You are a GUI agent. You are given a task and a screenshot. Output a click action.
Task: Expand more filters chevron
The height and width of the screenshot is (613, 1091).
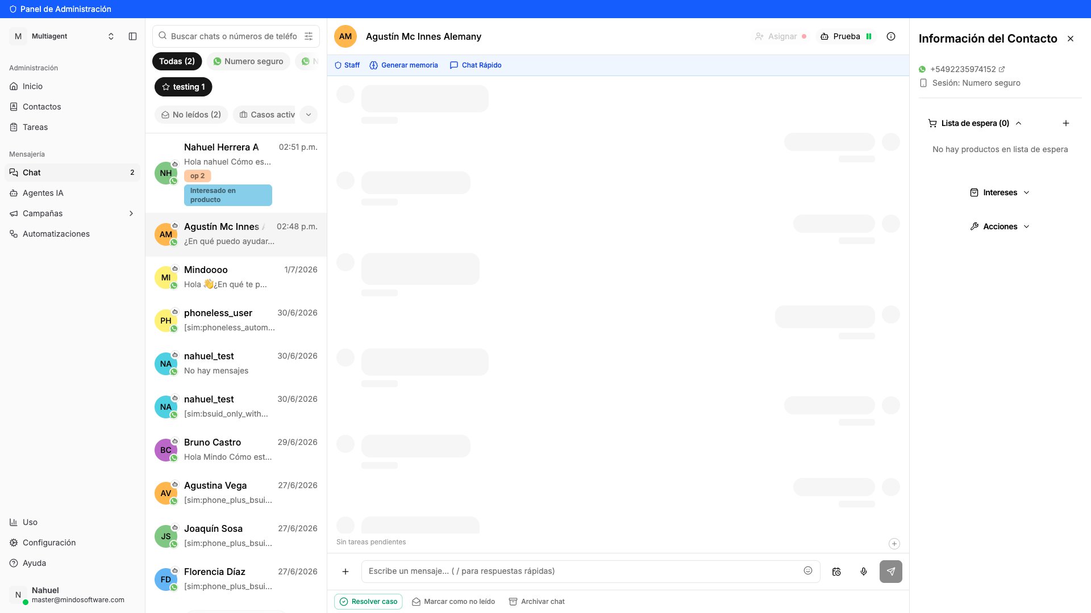[309, 115]
